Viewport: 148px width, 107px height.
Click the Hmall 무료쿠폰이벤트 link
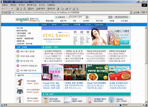pyautogui.click(x=97, y=83)
